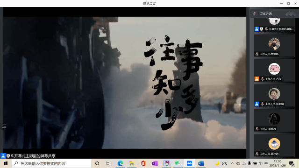This screenshot has height=168, width=299.
Task: Open WeChat from the taskbar
Action: (x=178, y=163)
